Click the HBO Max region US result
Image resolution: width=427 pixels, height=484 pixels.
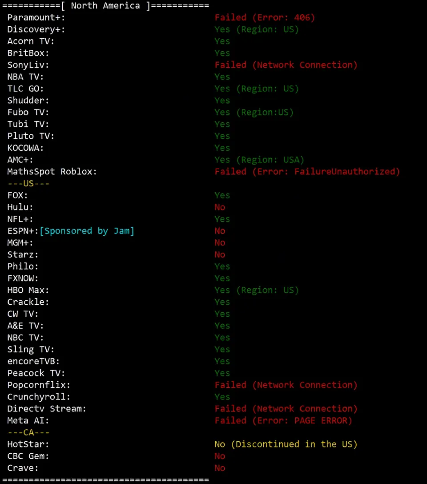[256, 290]
